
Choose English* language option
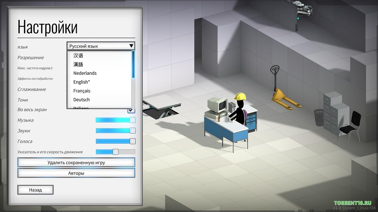coord(82,82)
